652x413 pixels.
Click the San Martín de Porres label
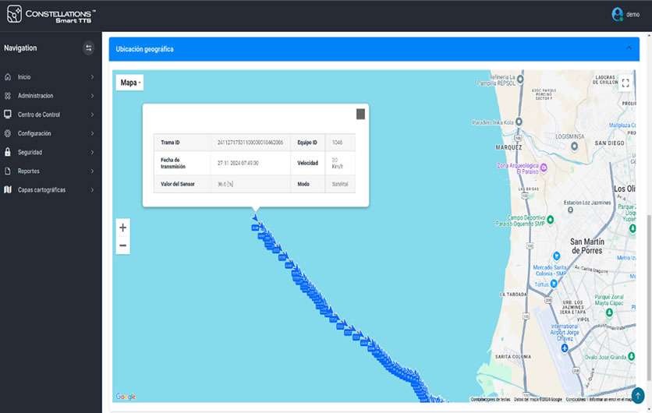[586, 246]
